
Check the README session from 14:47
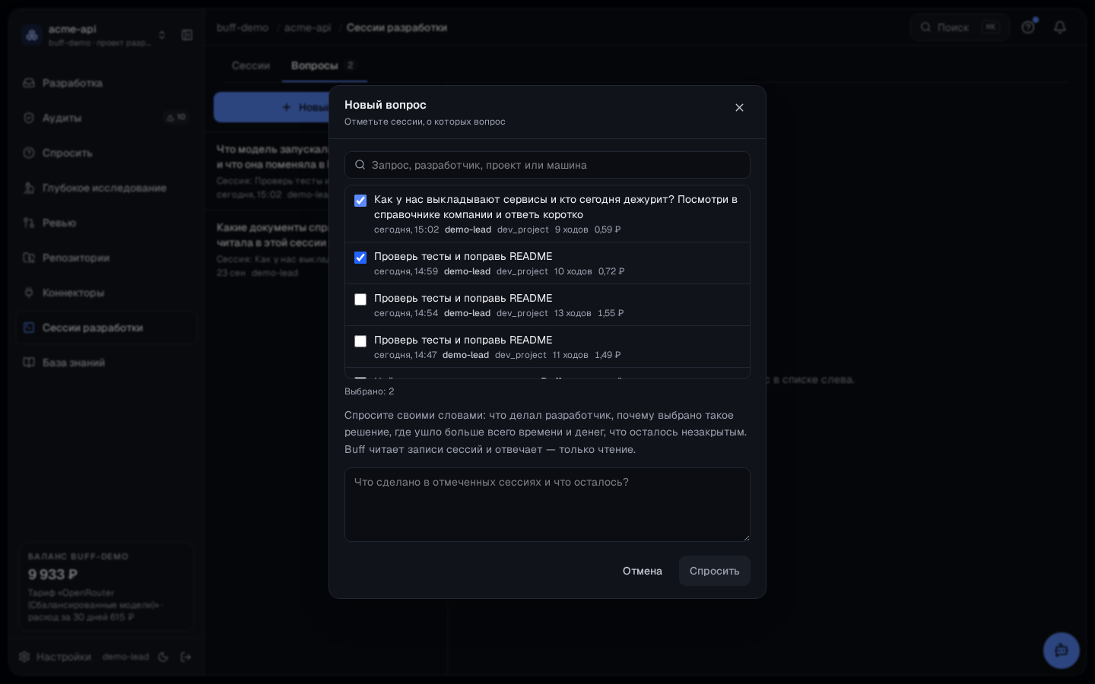(x=360, y=341)
